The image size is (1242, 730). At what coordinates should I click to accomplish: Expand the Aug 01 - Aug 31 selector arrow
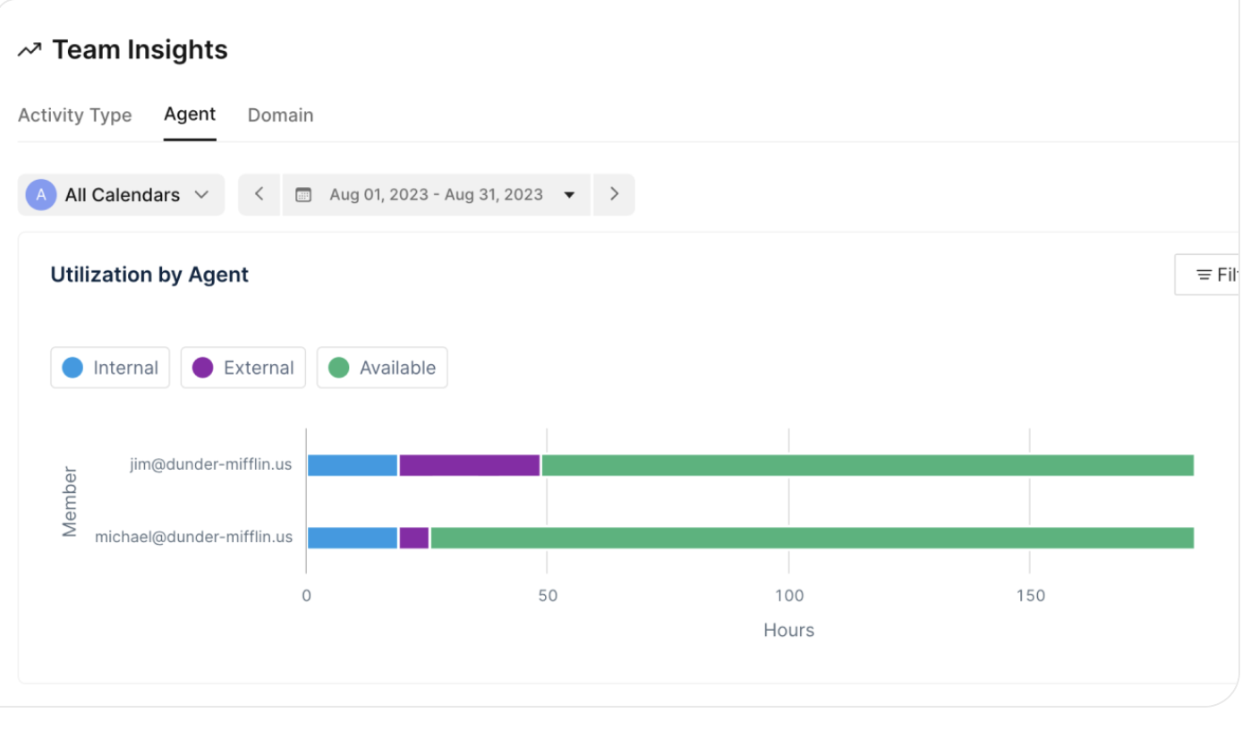pos(570,194)
